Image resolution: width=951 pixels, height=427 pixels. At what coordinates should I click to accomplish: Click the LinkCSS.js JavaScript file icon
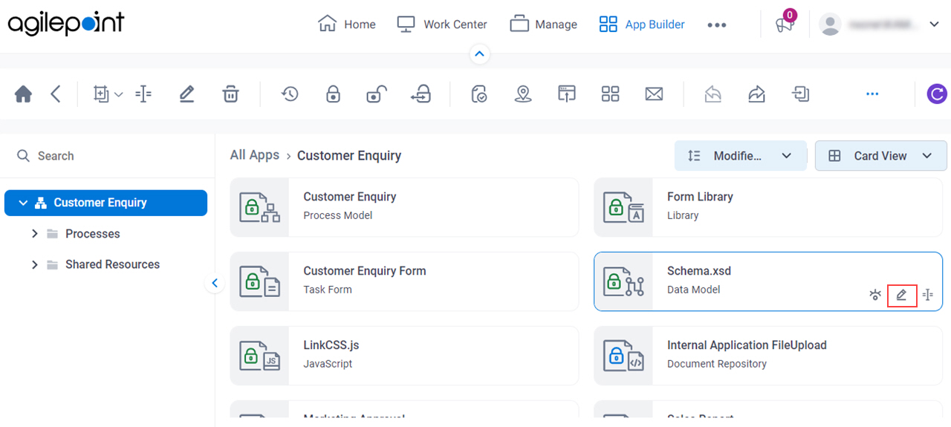pos(259,356)
